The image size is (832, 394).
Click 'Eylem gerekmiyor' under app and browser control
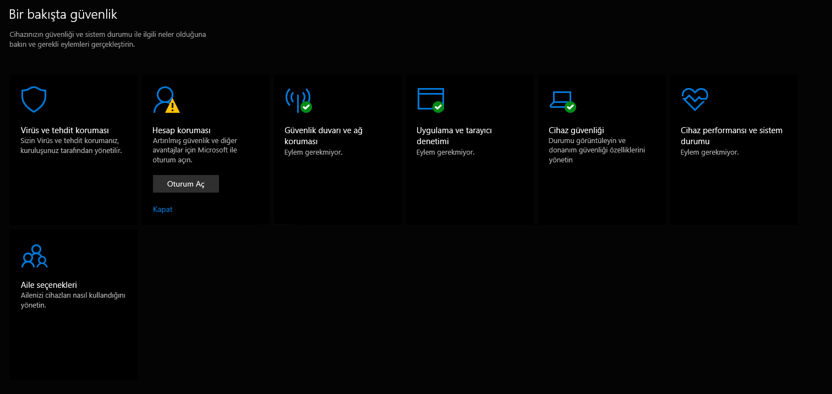click(x=445, y=152)
